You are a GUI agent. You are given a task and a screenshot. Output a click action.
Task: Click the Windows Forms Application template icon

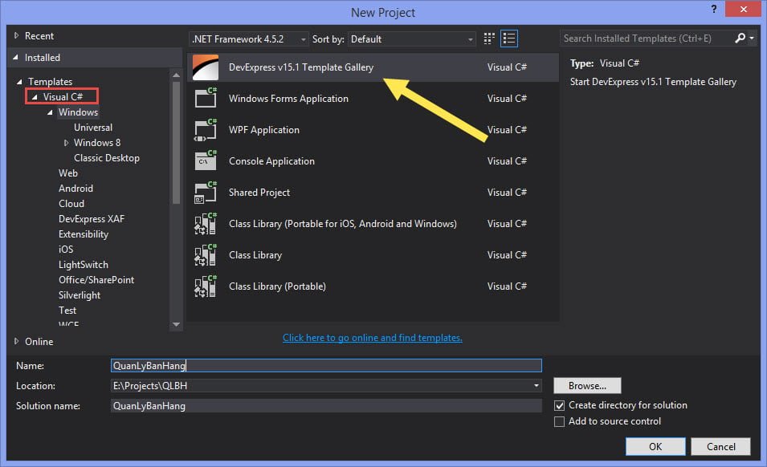[206, 99]
